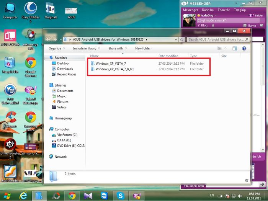Open the Recycle Bin
Screen dimensions: 268x201
pos(10,65)
